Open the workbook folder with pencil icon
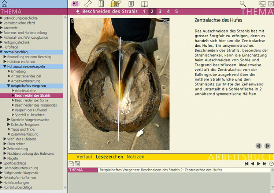The image size is (274, 193). tap(116, 4)
